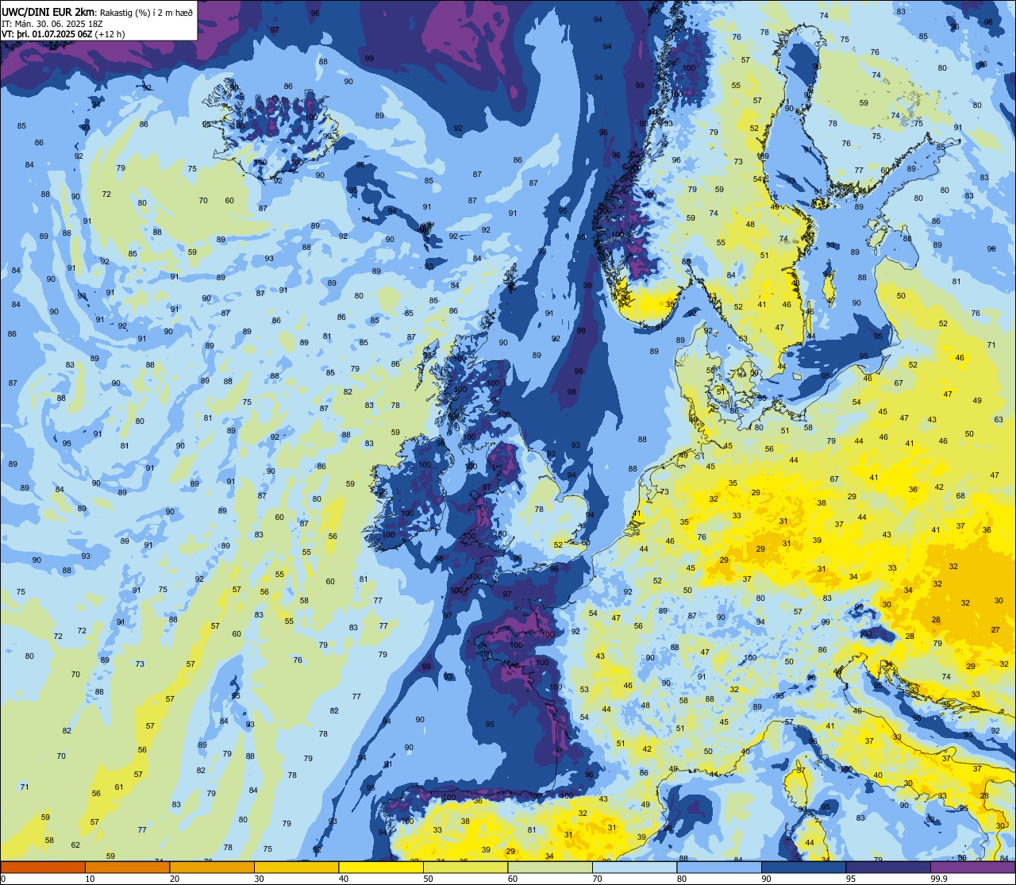
Task: Click the legend label "20"
Action: (175, 879)
